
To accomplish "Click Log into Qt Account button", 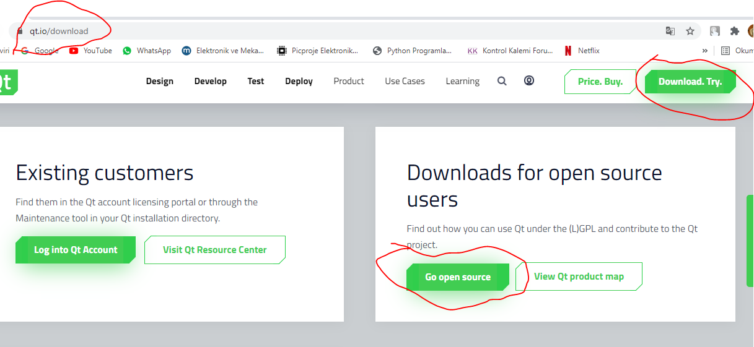I will click(76, 250).
